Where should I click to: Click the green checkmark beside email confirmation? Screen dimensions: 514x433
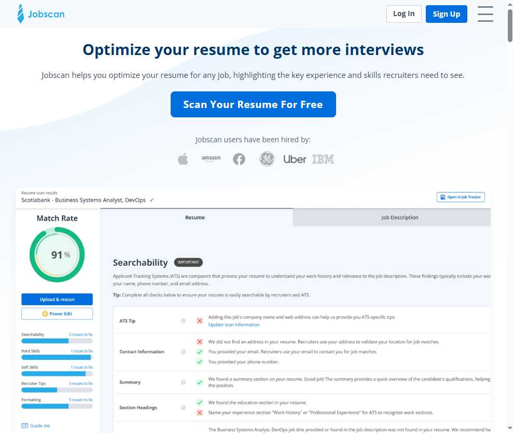[x=200, y=351]
